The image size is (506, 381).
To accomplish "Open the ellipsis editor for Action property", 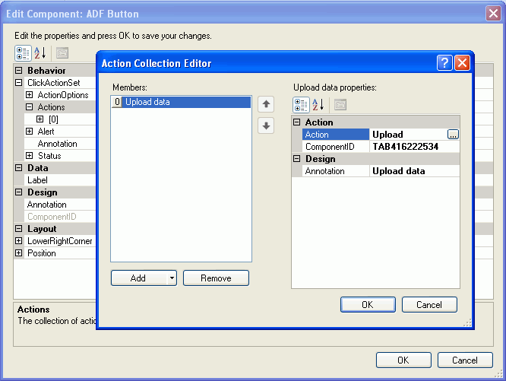I will (453, 135).
